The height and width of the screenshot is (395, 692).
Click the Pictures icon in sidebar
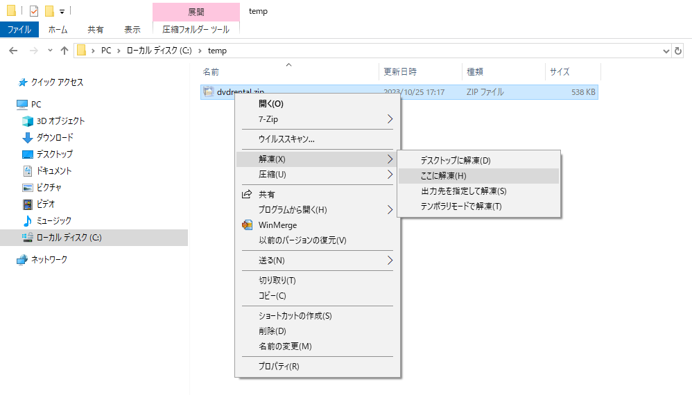pos(27,188)
